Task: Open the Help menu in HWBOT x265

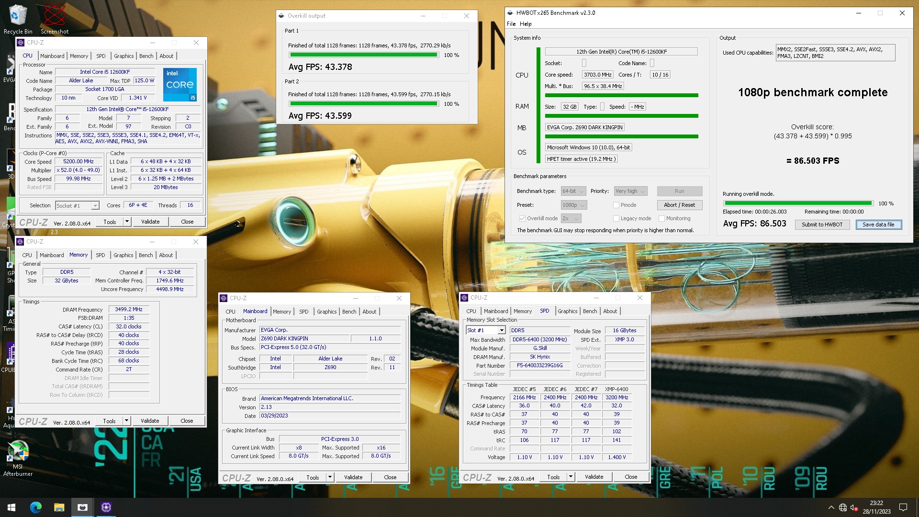Action: (526, 24)
